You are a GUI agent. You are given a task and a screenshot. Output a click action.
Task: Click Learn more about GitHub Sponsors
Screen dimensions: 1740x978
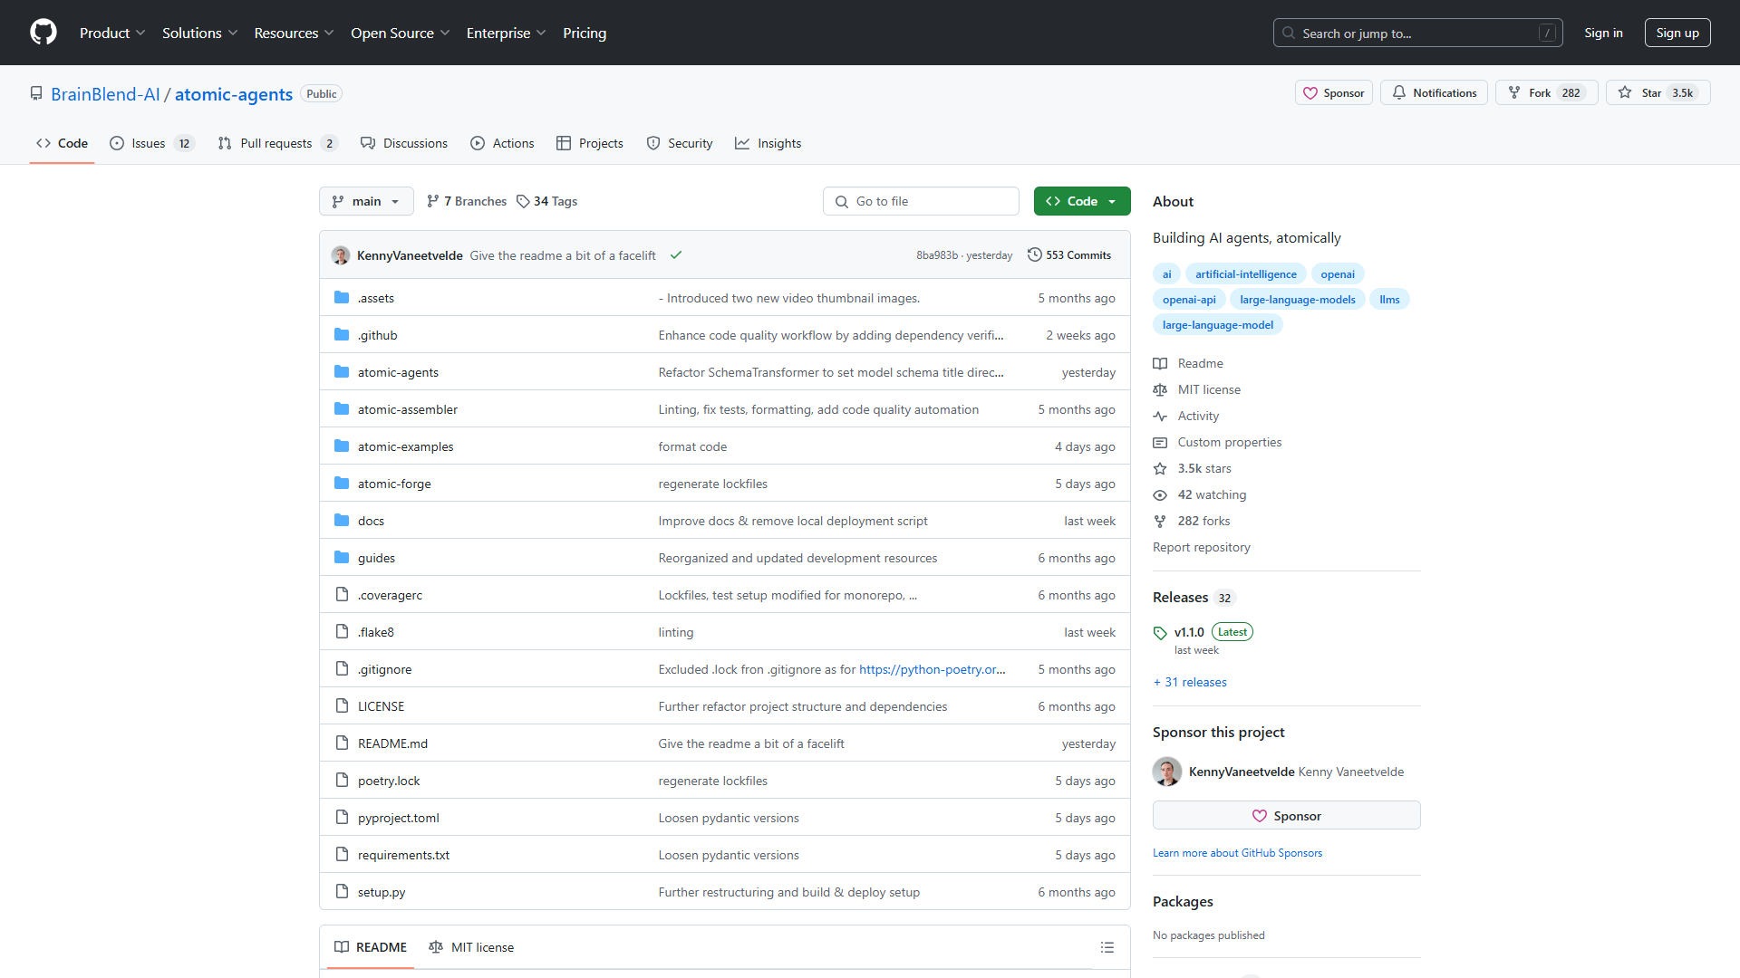(x=1237, y=853)
